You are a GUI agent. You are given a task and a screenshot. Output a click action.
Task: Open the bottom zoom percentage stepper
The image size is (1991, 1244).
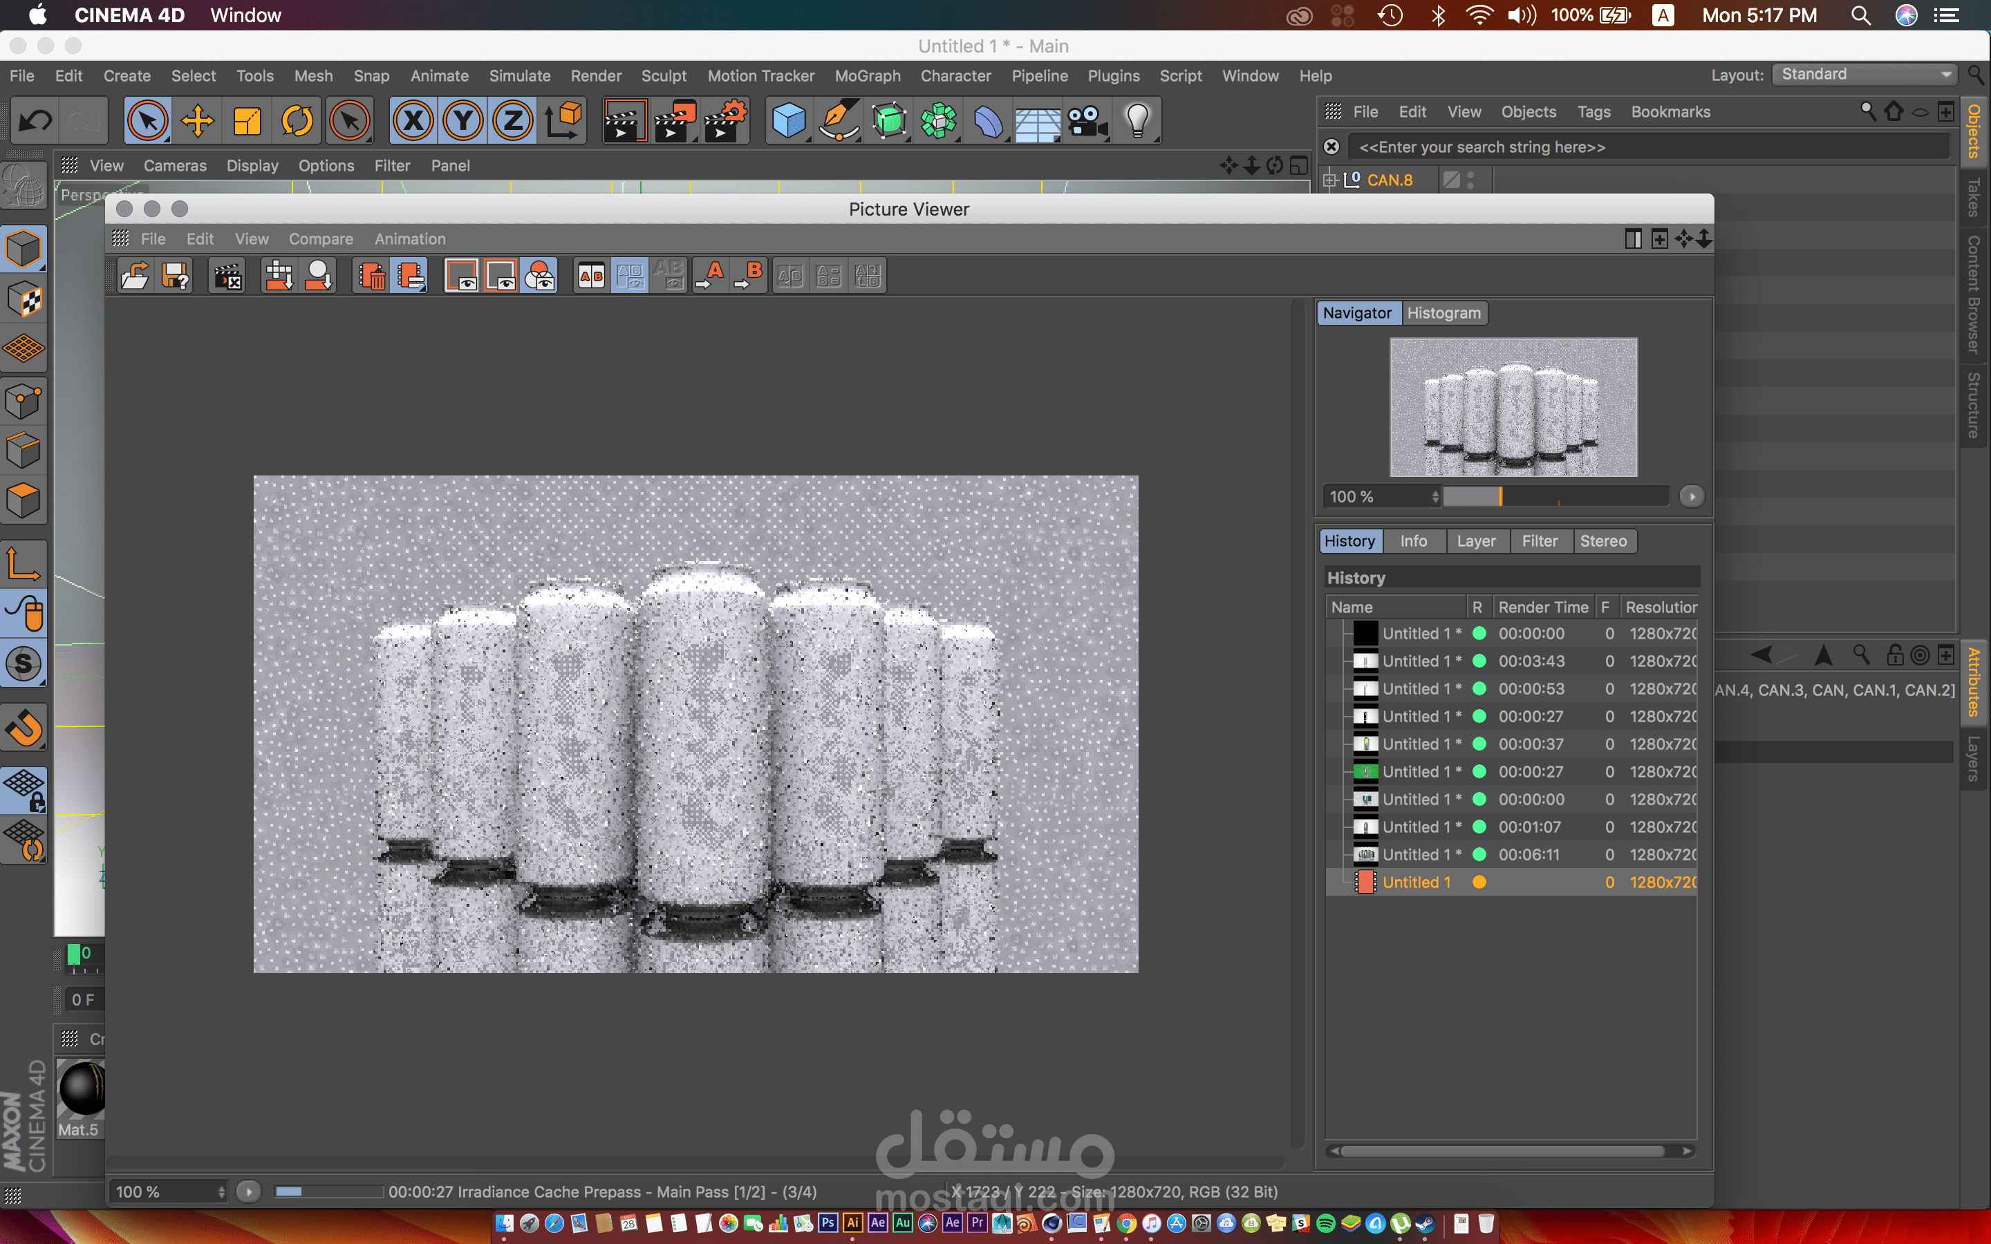tap(221, 1191)
